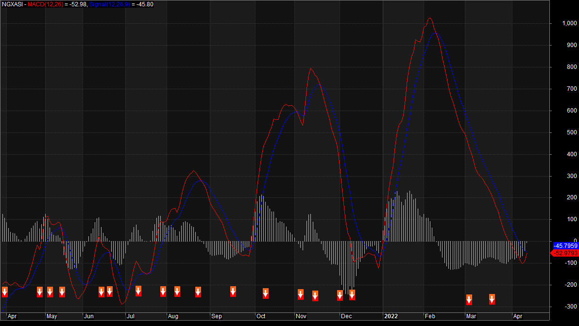Viewport: 579px width, 326px height.
Task: Click the sell arrow marker in October
Action: (x=266, y=293)
